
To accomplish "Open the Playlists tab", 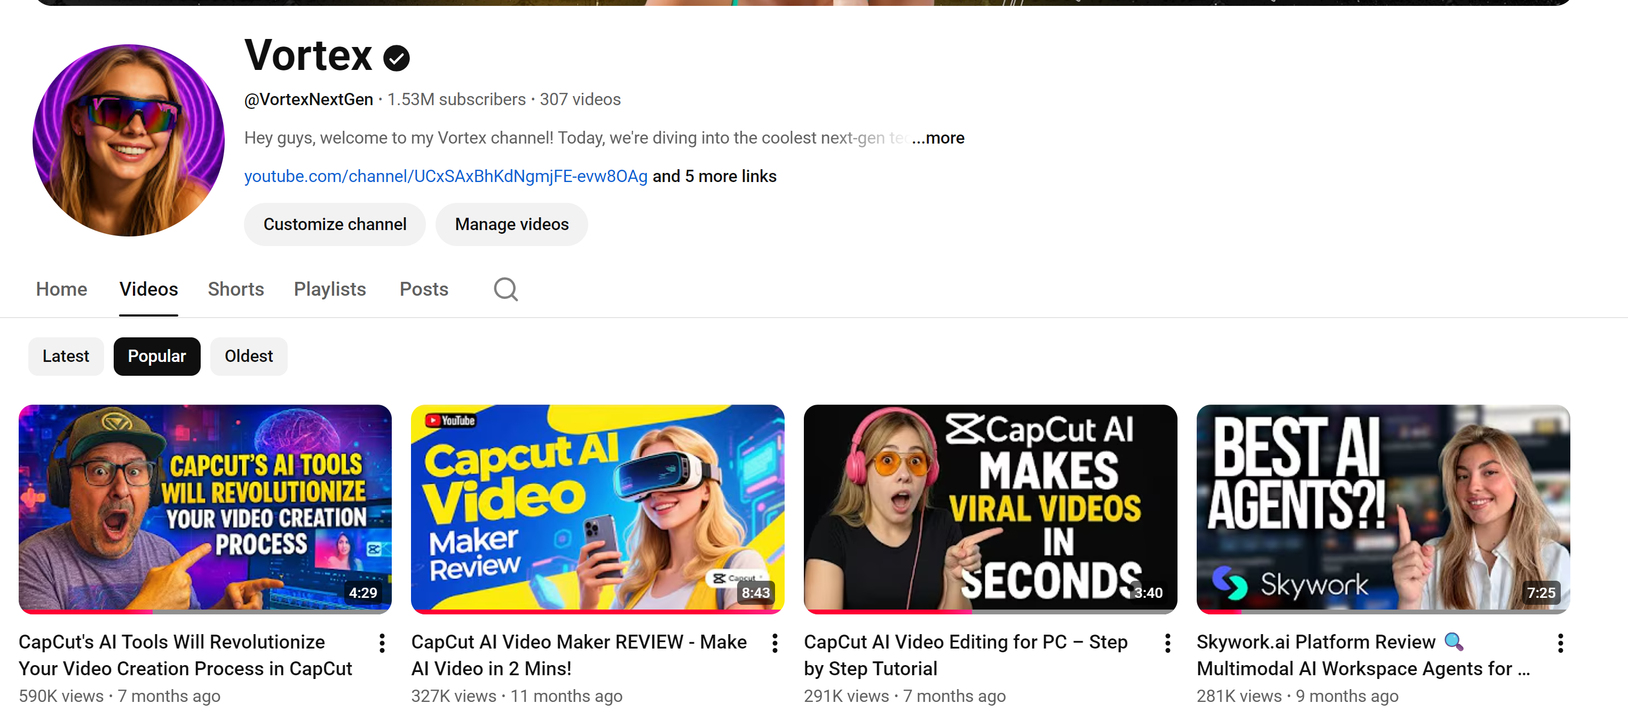I will coord(330,289).
